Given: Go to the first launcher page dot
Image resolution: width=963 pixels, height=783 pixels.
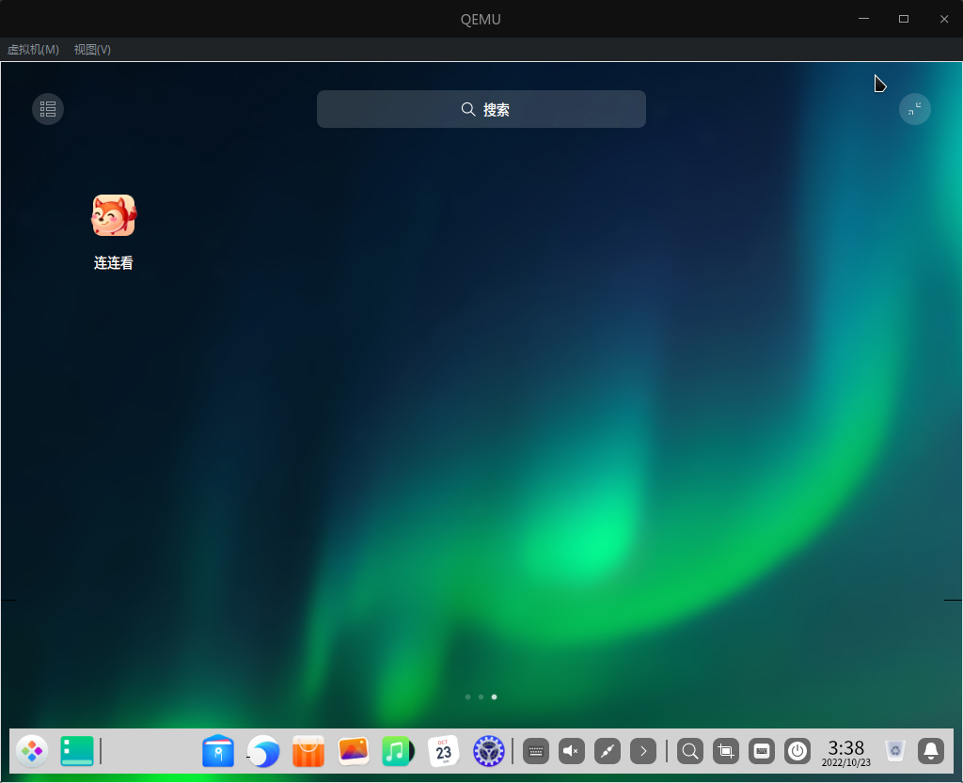Looking at the screenshot, I should coord(468,697).
